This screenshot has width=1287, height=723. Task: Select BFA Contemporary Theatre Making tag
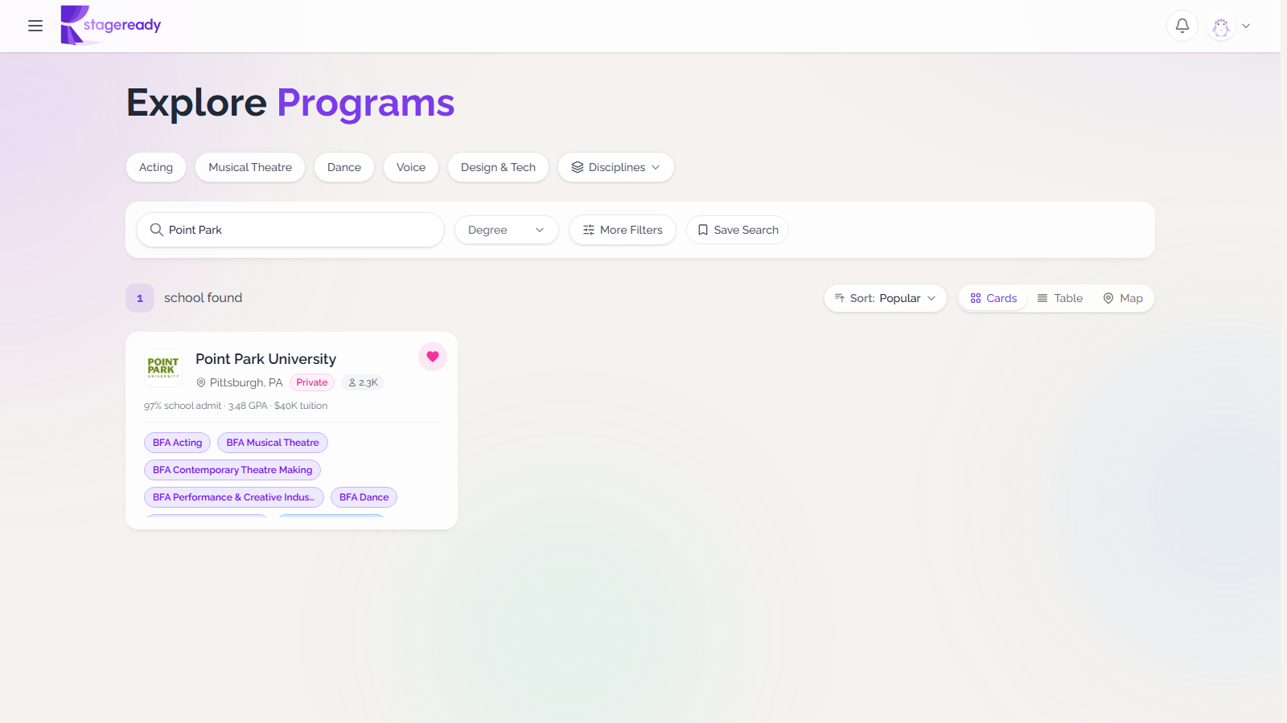coord(232,470)
